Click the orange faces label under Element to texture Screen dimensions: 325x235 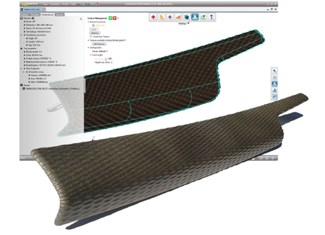pos(100,25)
